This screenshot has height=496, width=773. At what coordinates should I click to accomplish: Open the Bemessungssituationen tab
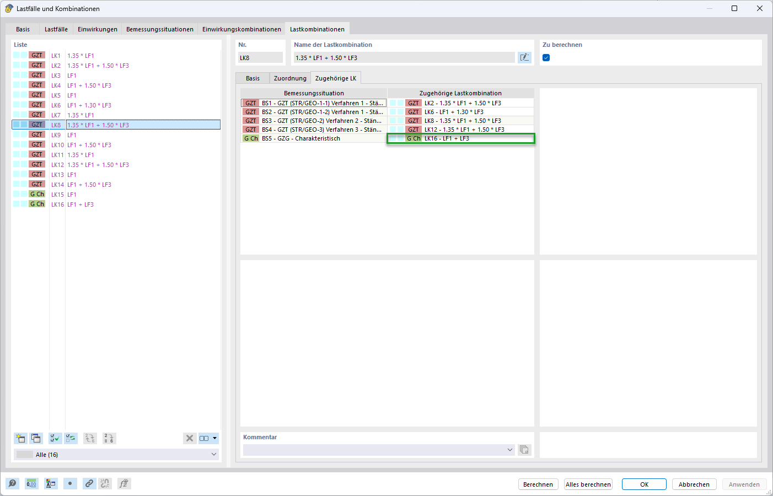[x=160, y=29]
